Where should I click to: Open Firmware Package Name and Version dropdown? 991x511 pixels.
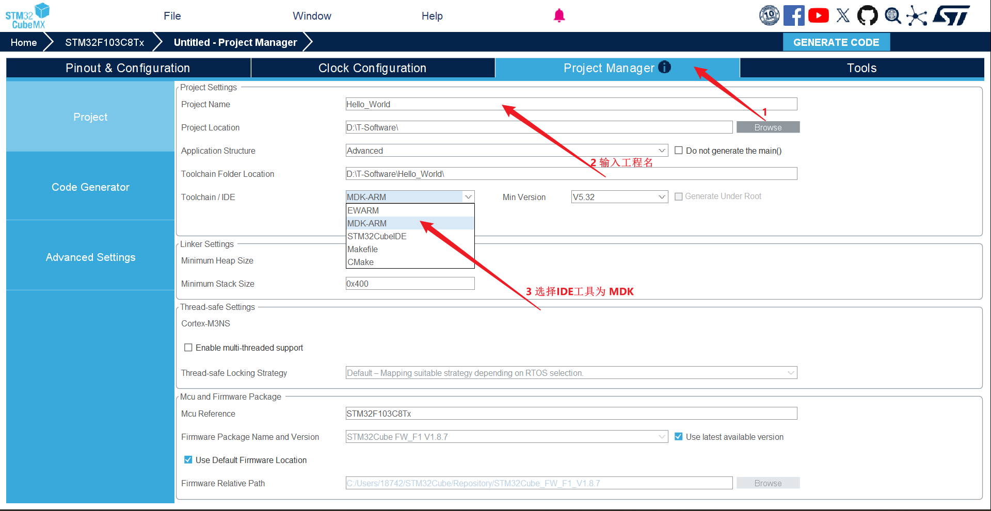tap(507, 437)
